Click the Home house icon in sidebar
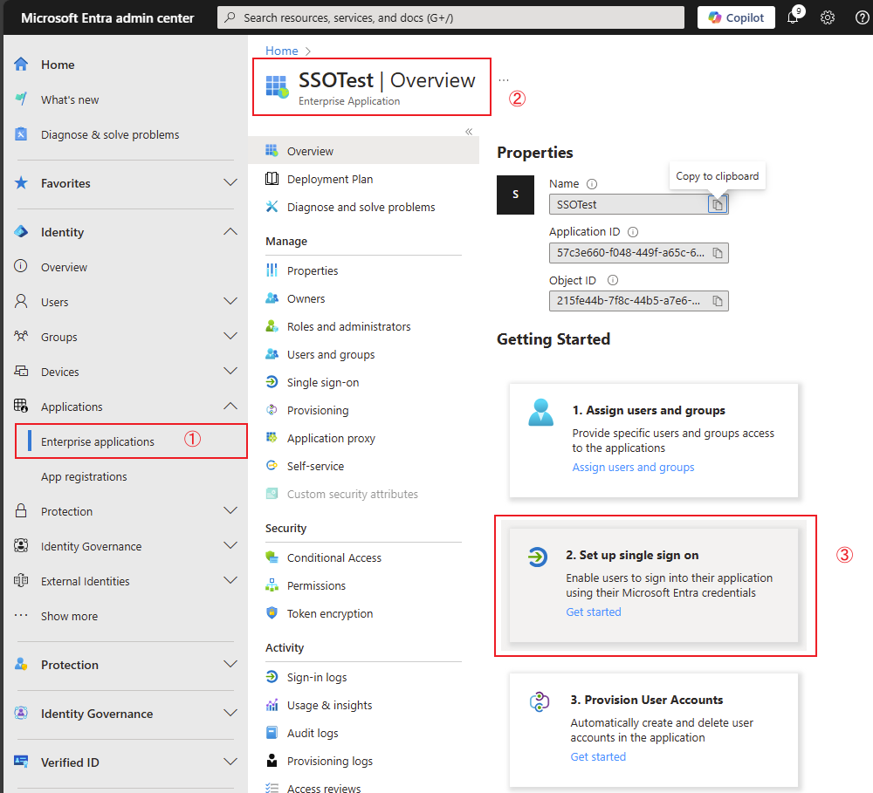 21,65
